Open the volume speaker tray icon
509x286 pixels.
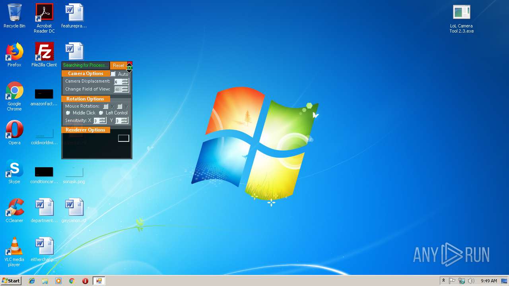point(471,281)
